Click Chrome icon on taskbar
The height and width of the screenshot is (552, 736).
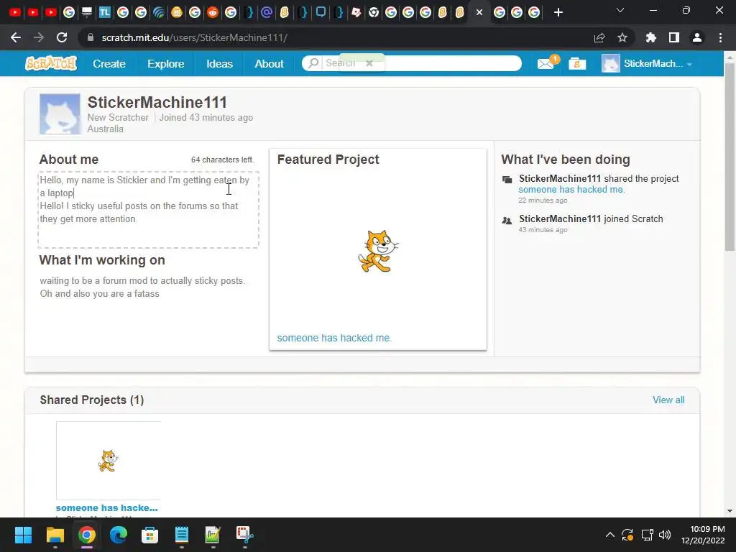[x=86, y=535]
